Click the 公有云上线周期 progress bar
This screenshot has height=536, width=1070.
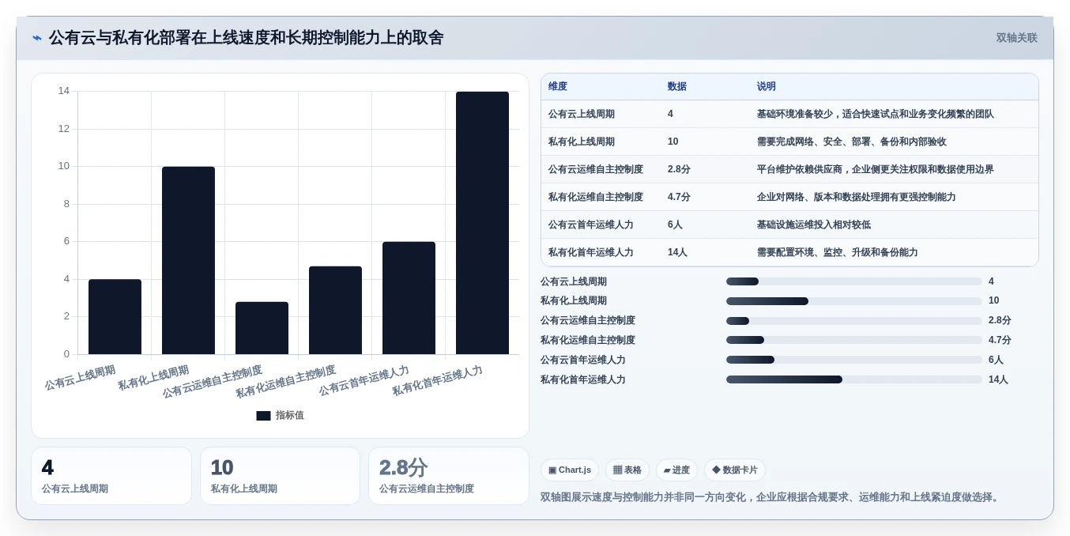854,281
